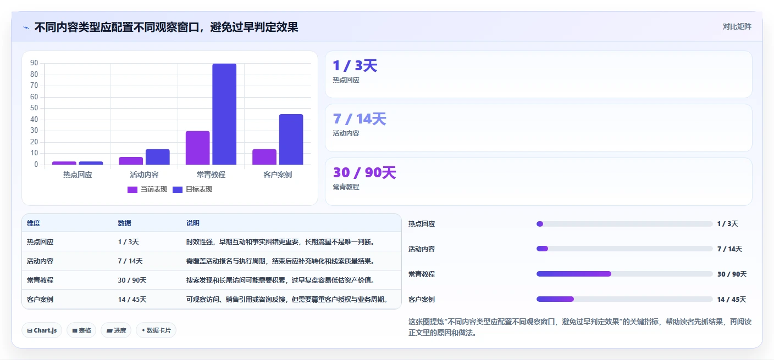The width and height of the screenshot is (774, 360).
Task: Click the 活动内容 progress bar
Action: pos(624,249)
